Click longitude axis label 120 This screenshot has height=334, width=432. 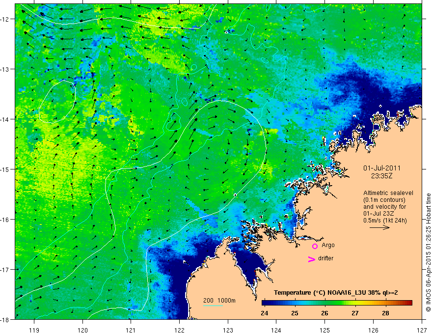click(x=82, y=331)
